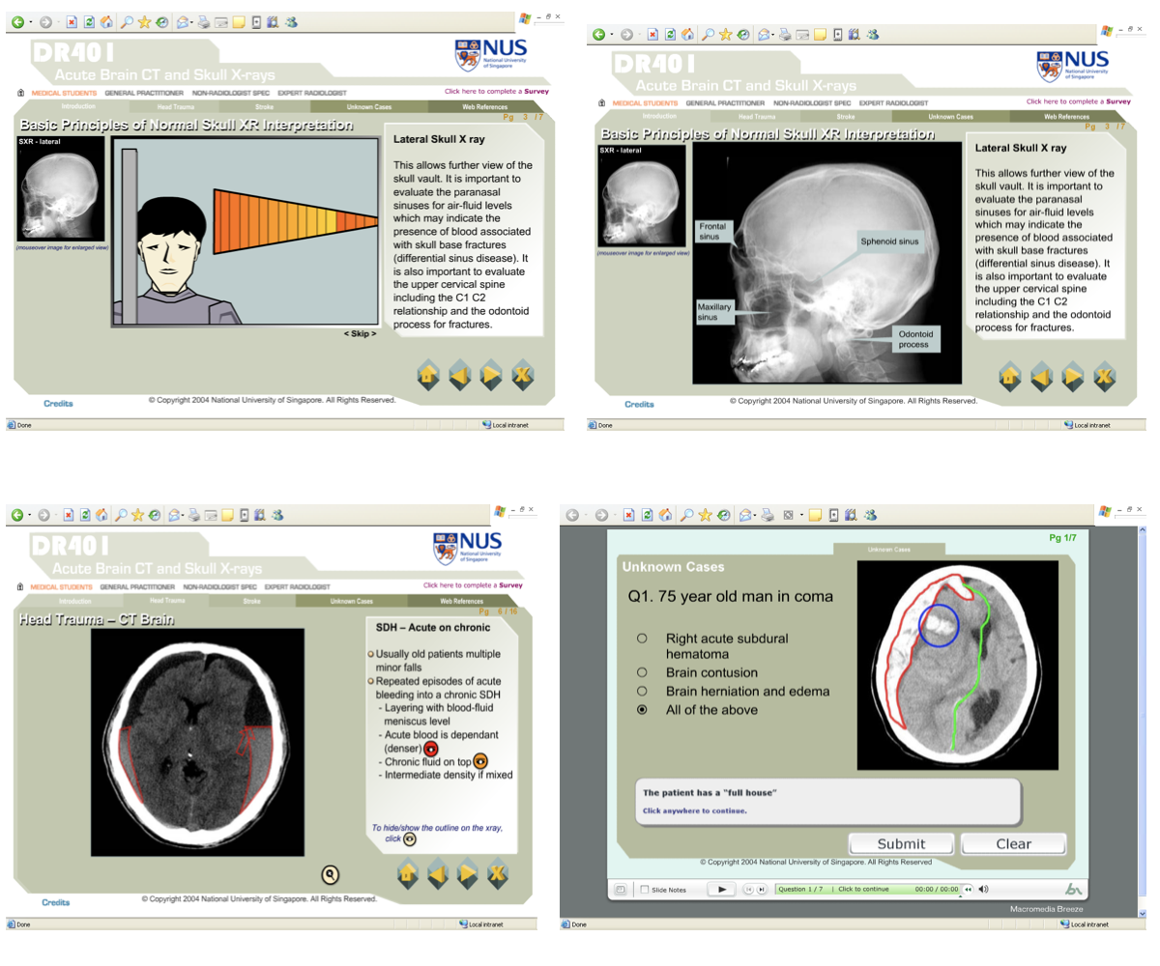Select the 'Brain contusion' radio button

coord(642,673)
